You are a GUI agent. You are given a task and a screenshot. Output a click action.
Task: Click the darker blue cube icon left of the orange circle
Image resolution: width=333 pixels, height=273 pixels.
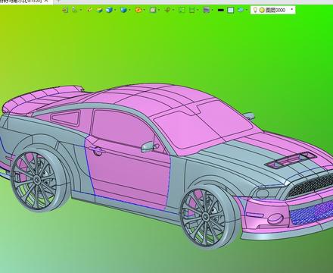click(x=123, y=10)
